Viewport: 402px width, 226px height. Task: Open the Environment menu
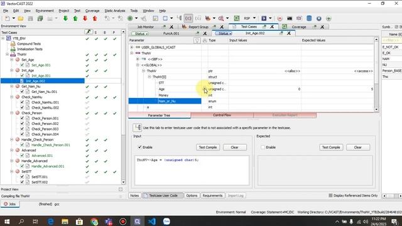click(45, 11)
